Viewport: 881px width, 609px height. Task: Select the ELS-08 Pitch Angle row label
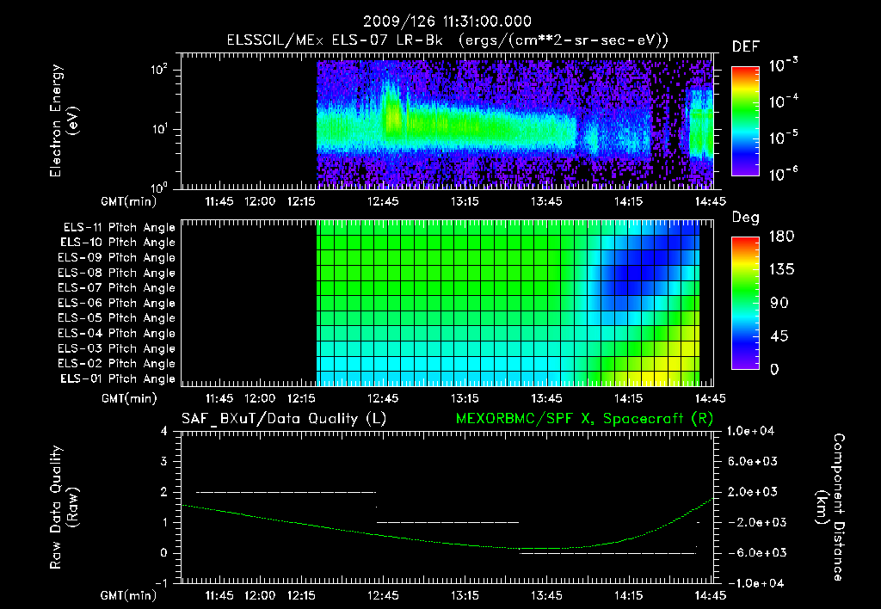click(x=116, y=273)
